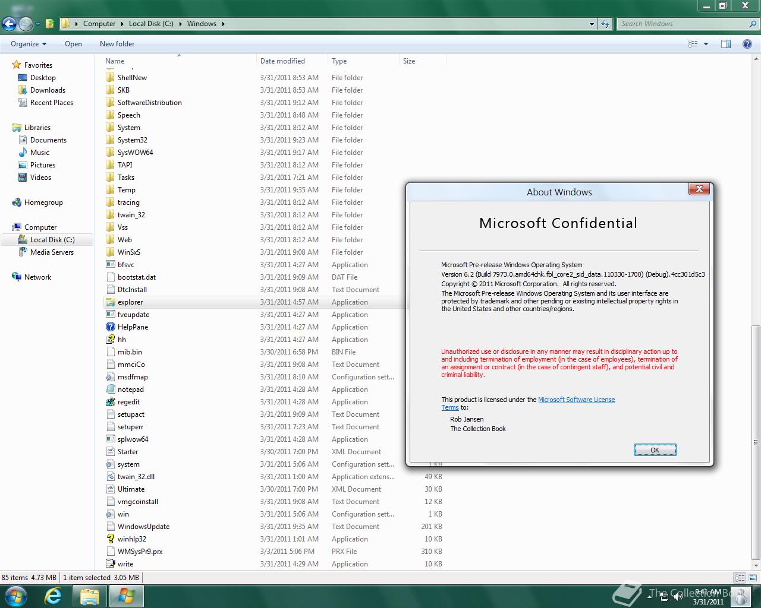The image size is (761, 608).
Task: Select Network in navigation pane
Action: click(x=37, y=277)
